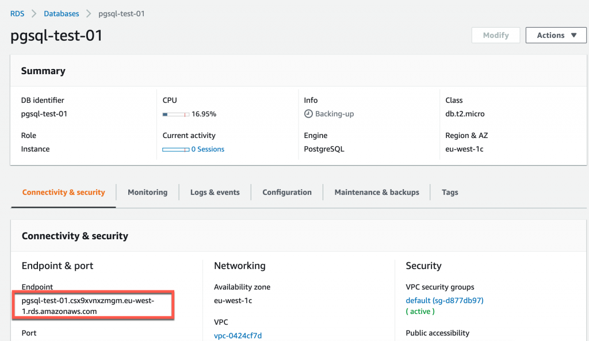This screenshot has width=589, height=341.
Task: Open the vpc-0424cf7d VPC link
Action: pyautogui.click(x=238, y=335)
